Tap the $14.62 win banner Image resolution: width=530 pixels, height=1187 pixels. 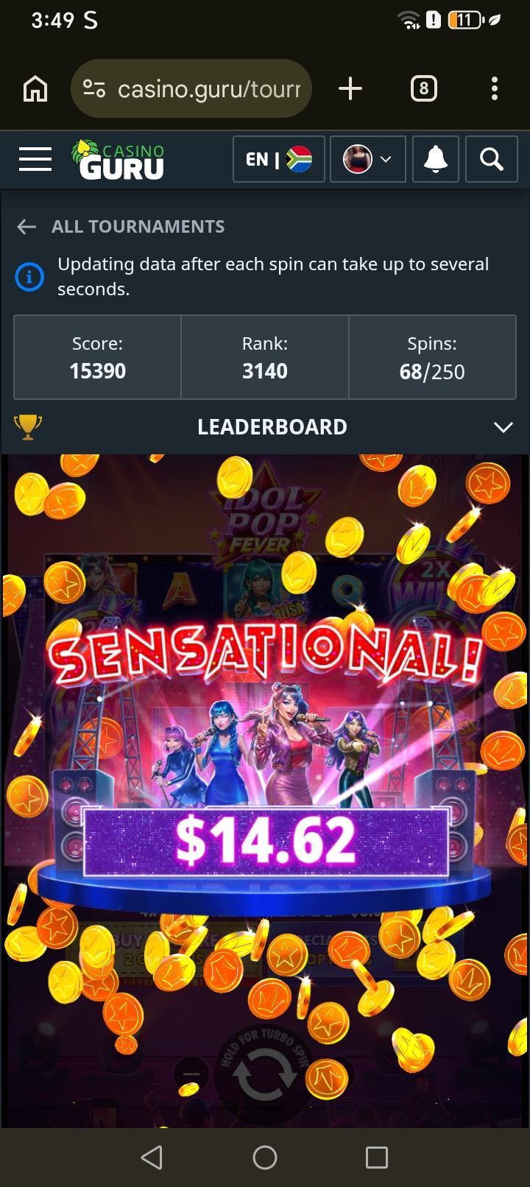pos(265,842)
